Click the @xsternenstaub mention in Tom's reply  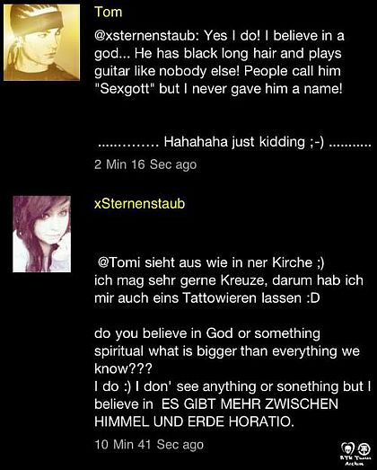point(146,36)
